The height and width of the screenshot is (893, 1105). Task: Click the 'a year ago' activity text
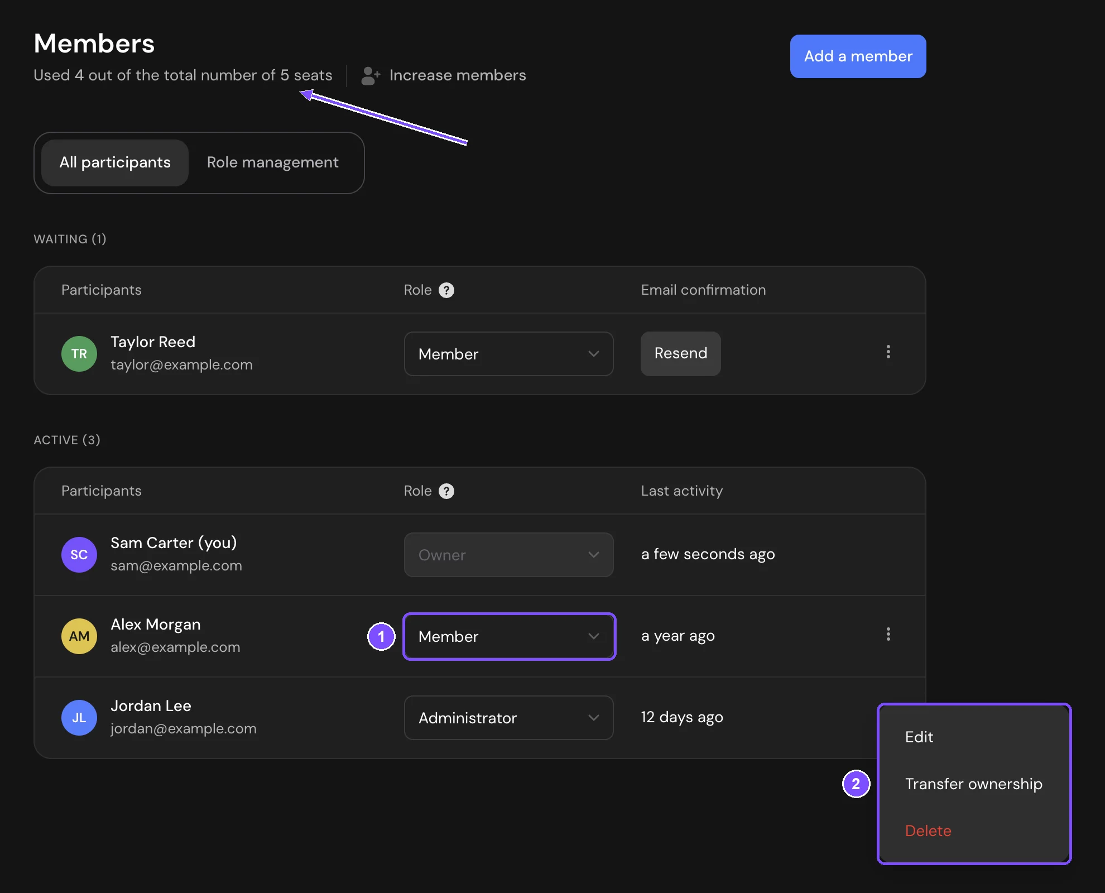(678, 636)
